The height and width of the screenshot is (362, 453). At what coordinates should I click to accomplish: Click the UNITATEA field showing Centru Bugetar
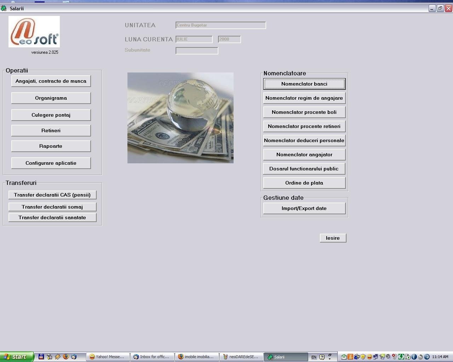[x=221, y=25]
